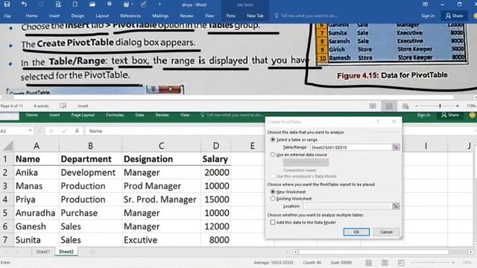477x268 pixels.
Task: Click the Cancel X icon in Excel's formula bar
Action: (x=51, y=131)
